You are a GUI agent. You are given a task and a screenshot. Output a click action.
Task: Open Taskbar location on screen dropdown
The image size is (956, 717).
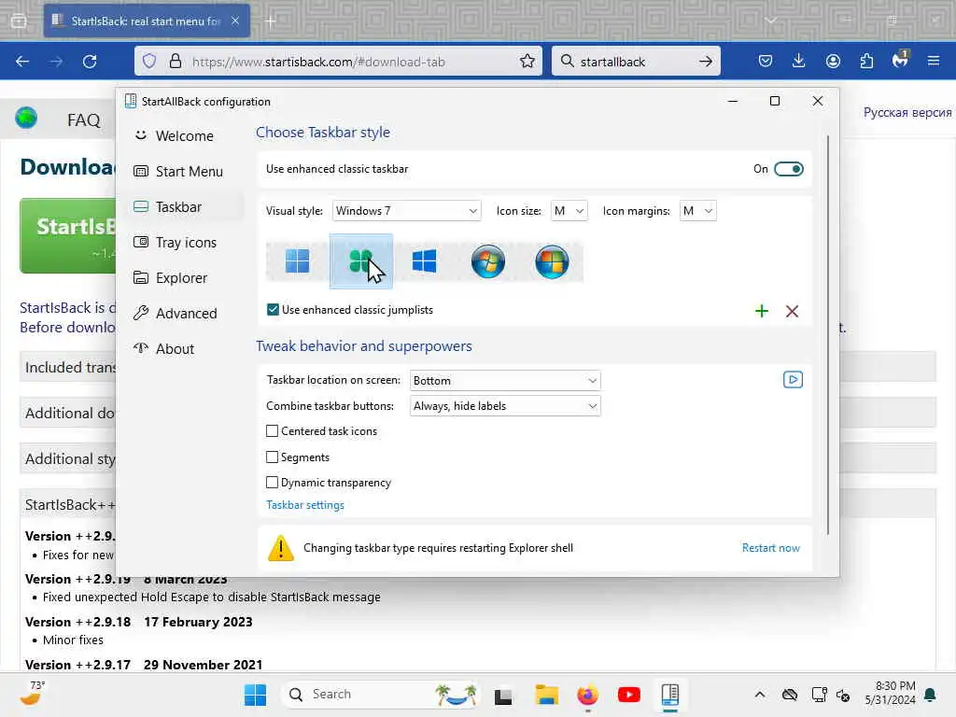pyautogui.click(x=505, y=381)
